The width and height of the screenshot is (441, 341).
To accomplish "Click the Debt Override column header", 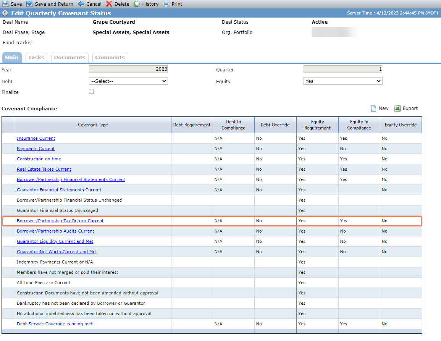I will pyautogui.click(x=275, y=124).
